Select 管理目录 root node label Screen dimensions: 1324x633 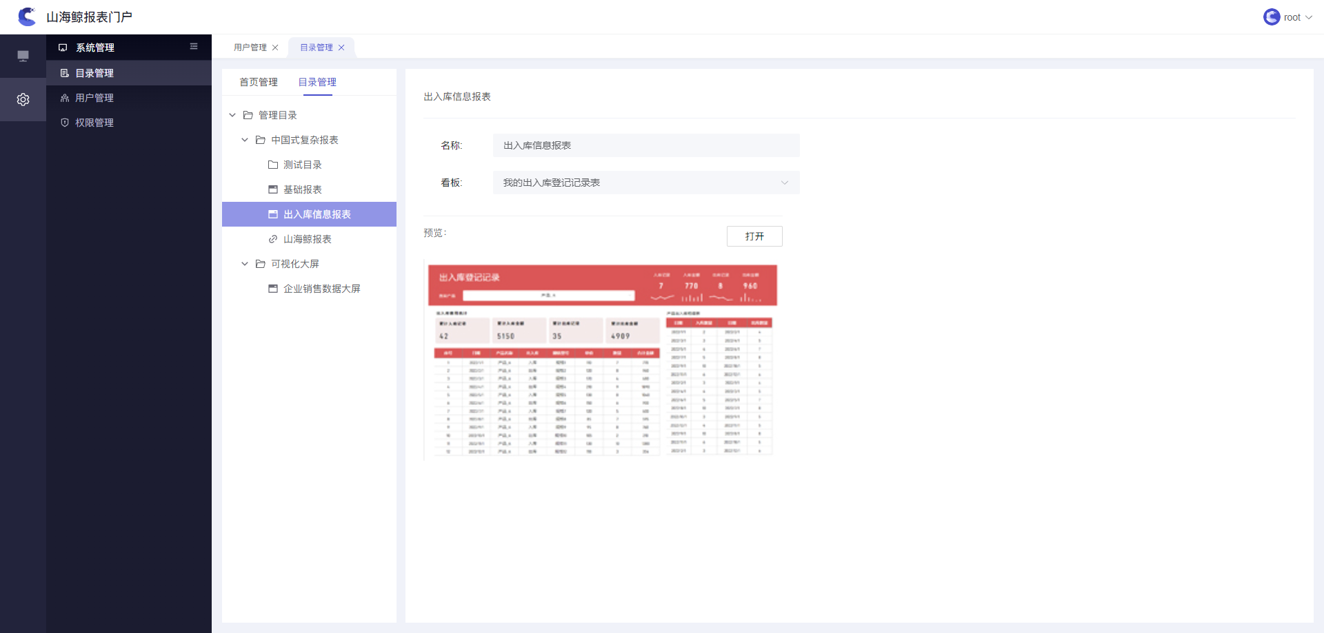click(278, 115)
